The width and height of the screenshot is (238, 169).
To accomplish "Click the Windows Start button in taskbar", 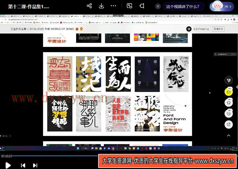I will (78, 148).
